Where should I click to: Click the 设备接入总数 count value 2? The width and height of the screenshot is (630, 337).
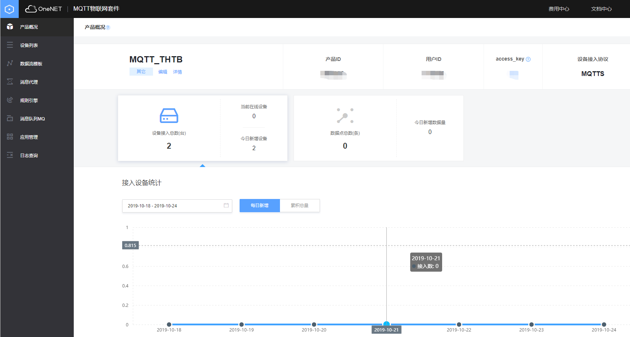(x=169, y=146)
